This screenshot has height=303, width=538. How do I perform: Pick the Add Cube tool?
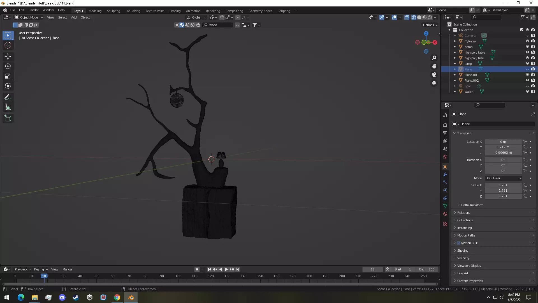8,118
